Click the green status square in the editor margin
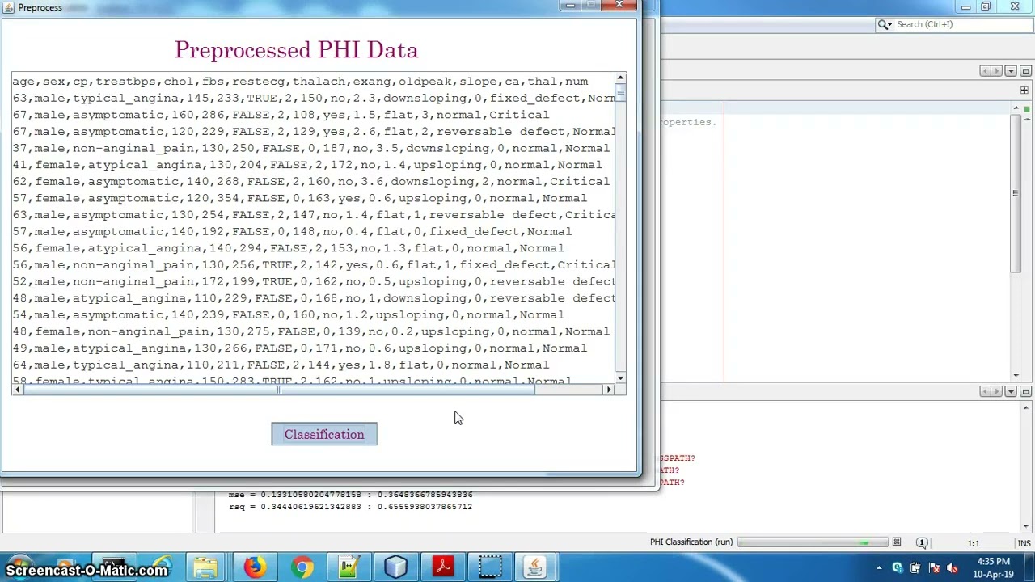The width and height of the screenshot is (1035, 582). (x=1026, y=109)
